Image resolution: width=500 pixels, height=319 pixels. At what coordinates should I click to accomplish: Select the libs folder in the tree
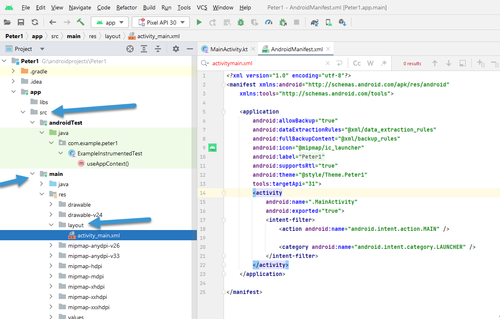pos(44,102)
